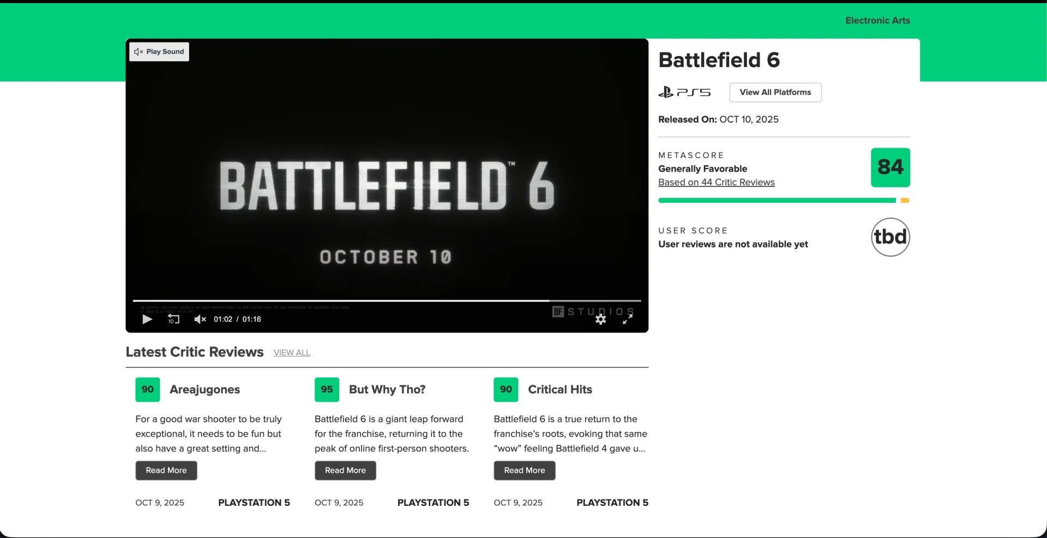Read more of the Critical Hits review
Image resolution: width=1047 pixels, height=538 pixels.
click(524, 470)
